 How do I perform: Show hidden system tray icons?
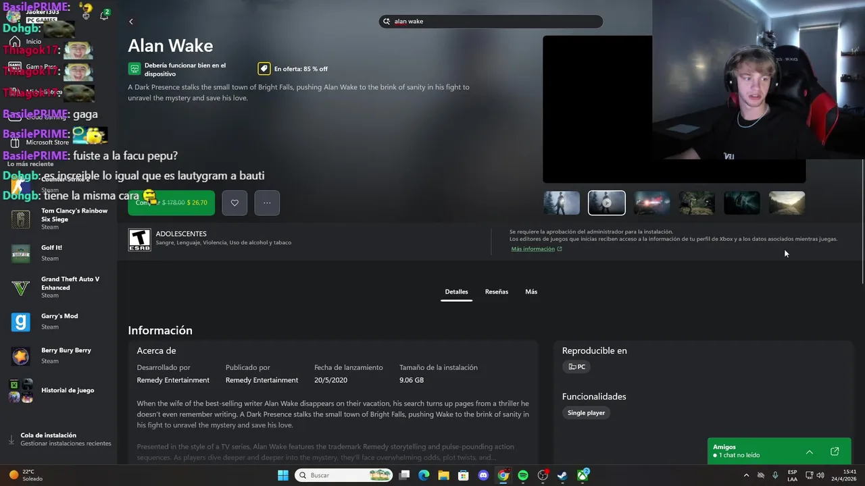tap(746, 475)
